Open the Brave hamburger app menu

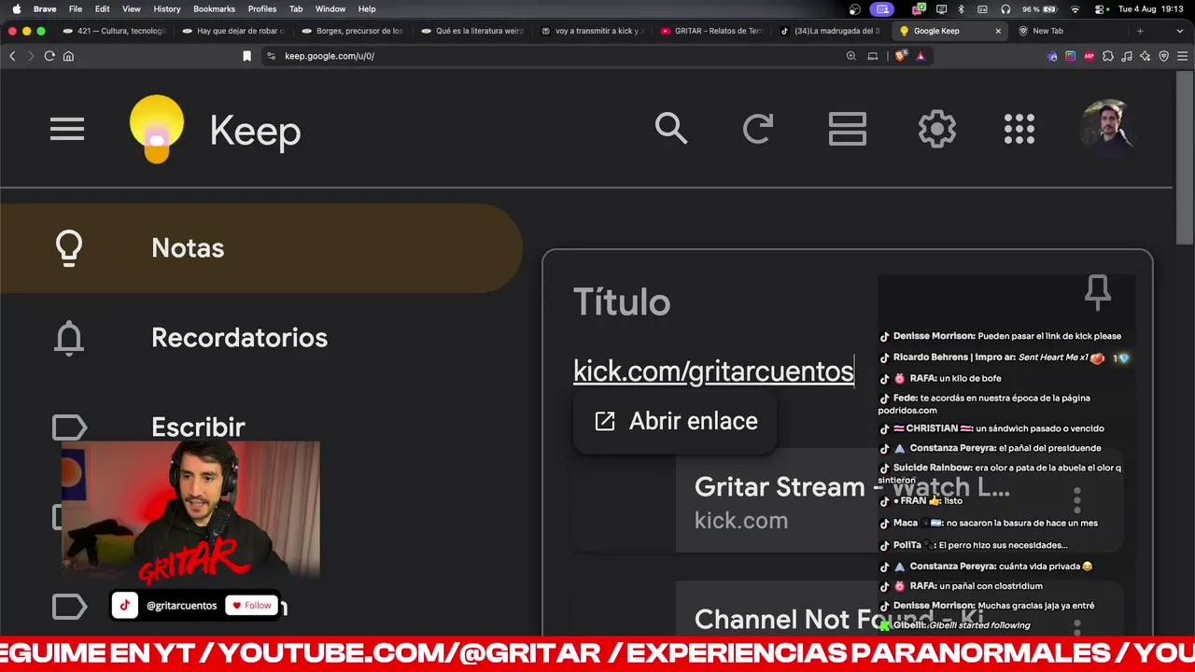coord(1182,56)
